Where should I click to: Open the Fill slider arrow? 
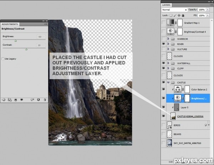pos(208,15)
